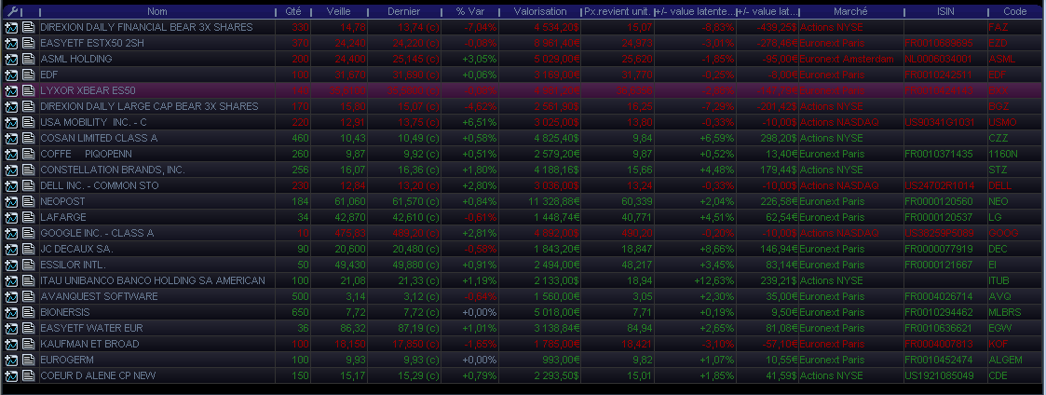Click chart icon for COEUR D ALENE CP NEW
This screenshot has height=395, width=1046.
coord(11,375)
